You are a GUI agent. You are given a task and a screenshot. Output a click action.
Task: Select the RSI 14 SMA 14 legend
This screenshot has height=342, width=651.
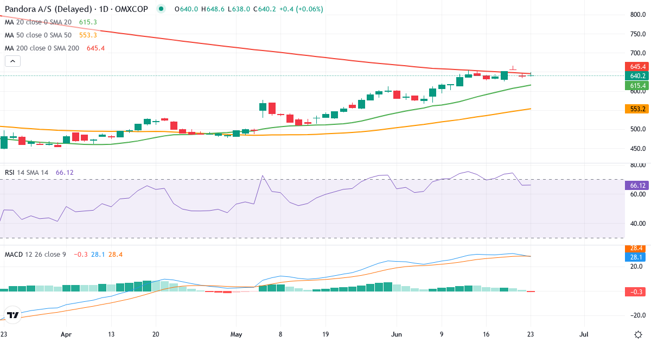27,173
